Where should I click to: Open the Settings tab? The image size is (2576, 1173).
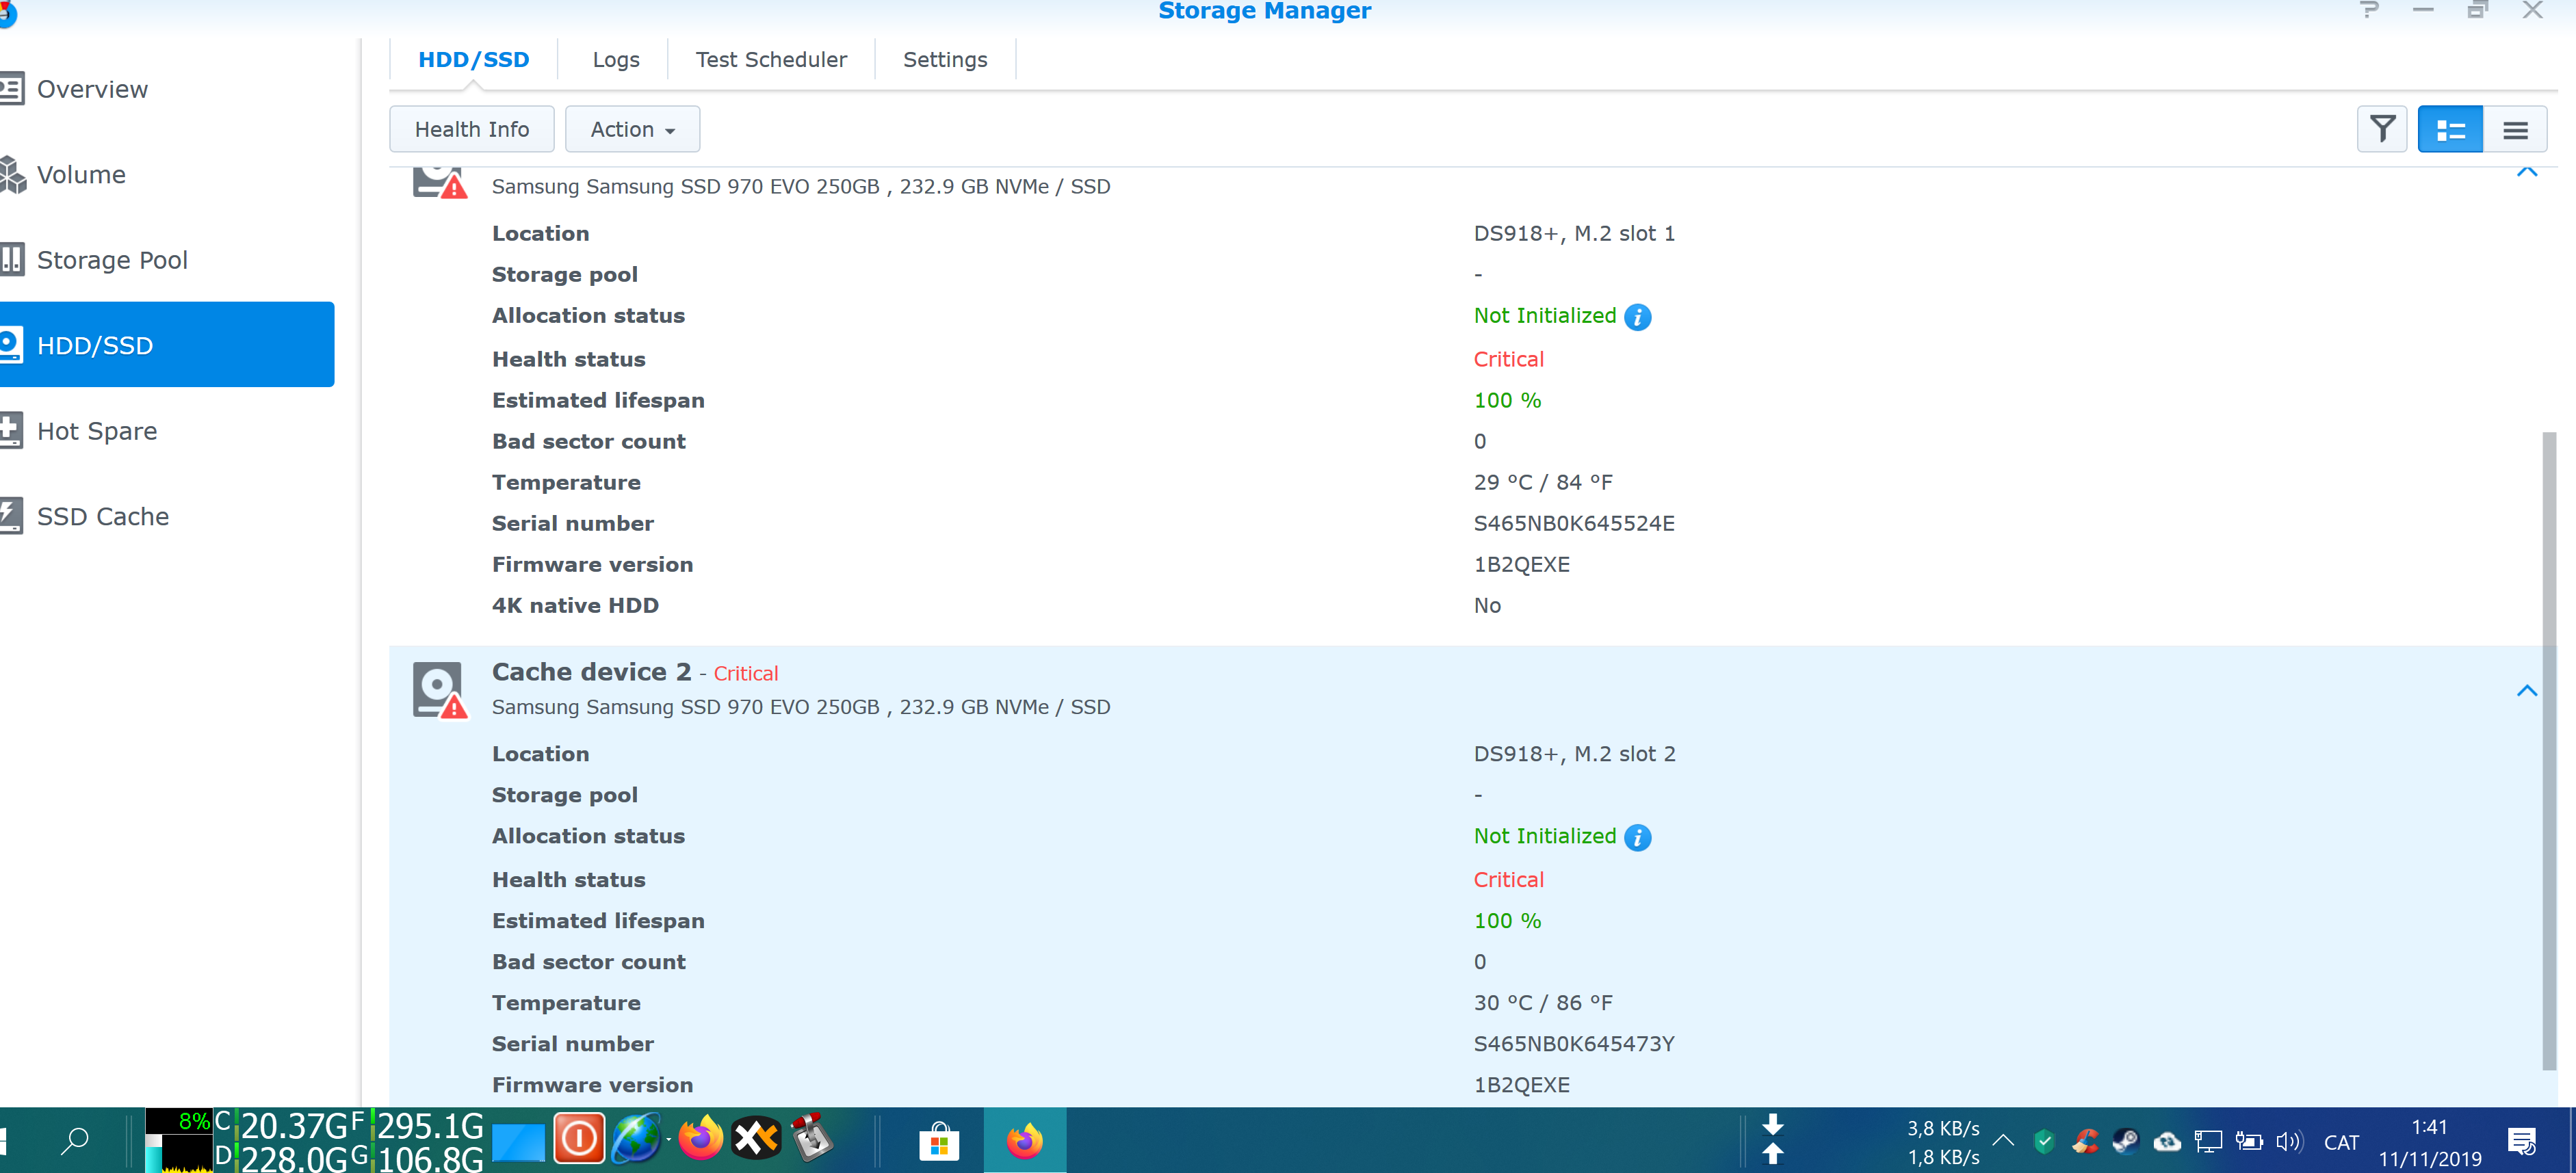[944, 60]
